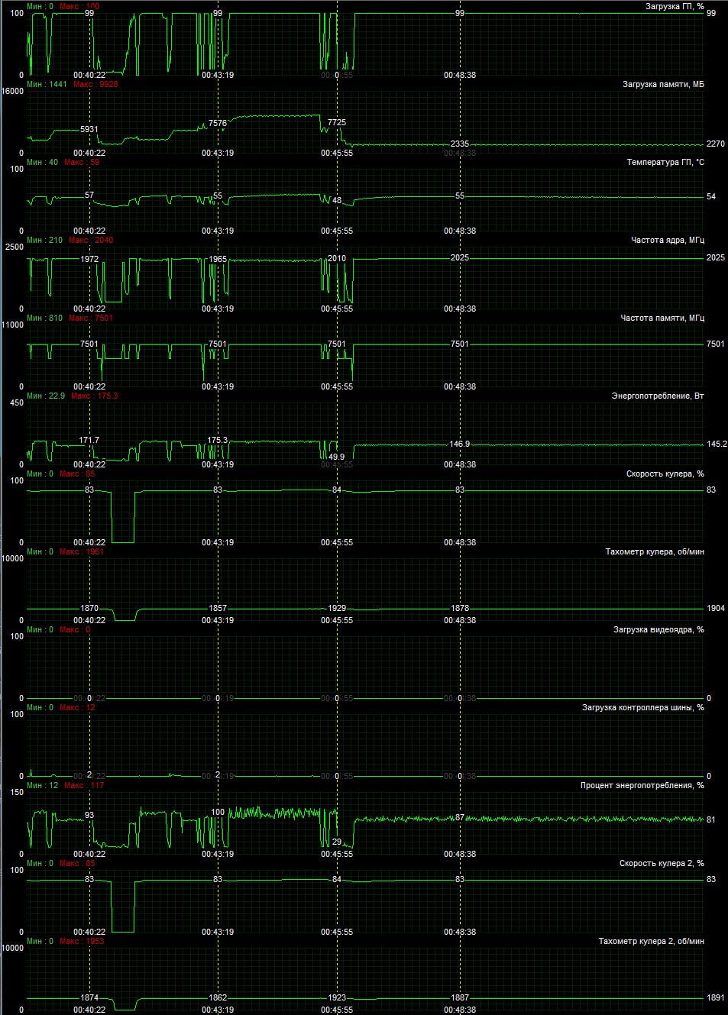Viewport: 728px width, 1015px height.
Task: Click the current fan tachometer value 1904
Action: pos(716,608)
